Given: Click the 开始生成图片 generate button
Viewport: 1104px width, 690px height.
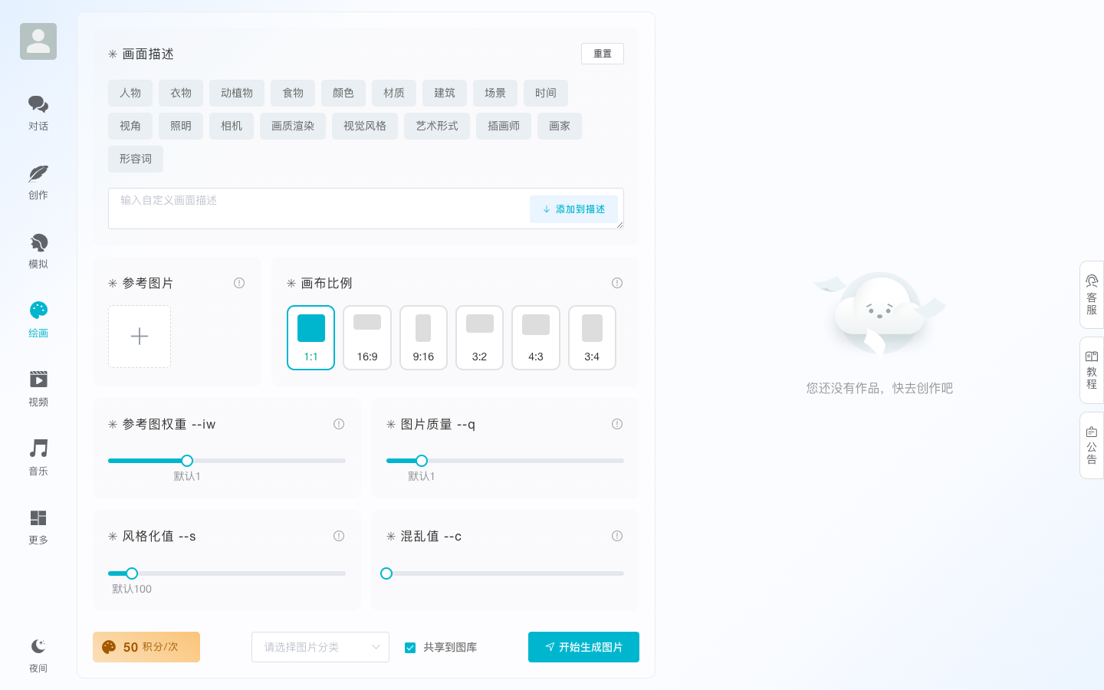Looking at the screenshot, I should click(x=583, y=647).
